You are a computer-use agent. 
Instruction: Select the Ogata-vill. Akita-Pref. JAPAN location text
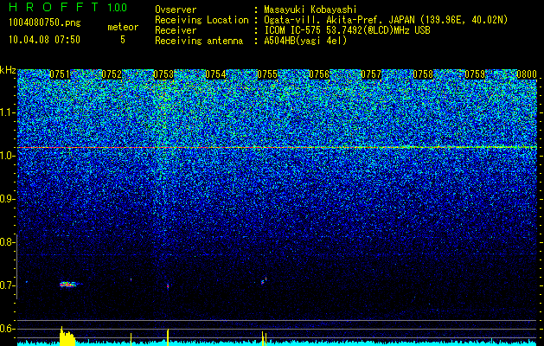(x=386, y=20)
